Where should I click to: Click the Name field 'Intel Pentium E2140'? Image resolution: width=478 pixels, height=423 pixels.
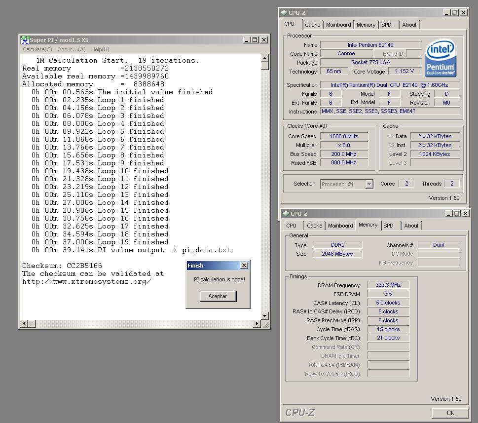coord(370,45)
